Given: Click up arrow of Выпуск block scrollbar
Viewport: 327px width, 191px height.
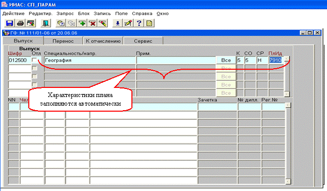Looking at the screenshot, I should tap(287, 59).
